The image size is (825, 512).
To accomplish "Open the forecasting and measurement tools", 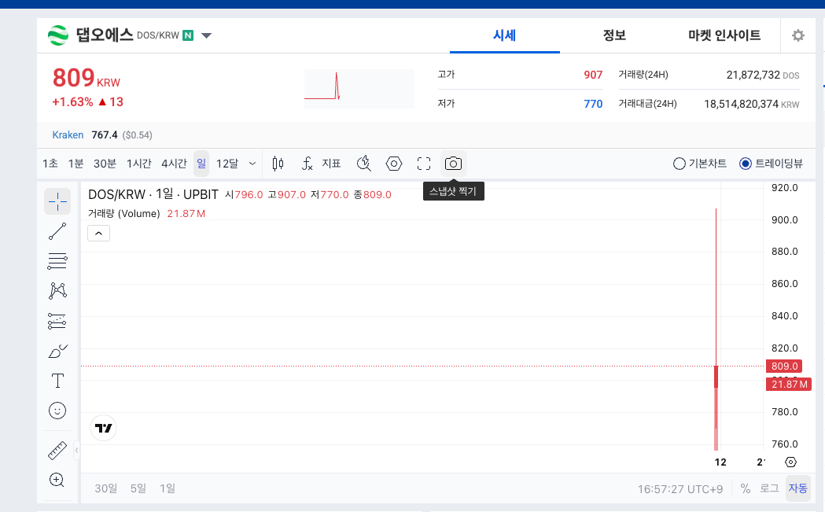I will [x=57, y=321].
